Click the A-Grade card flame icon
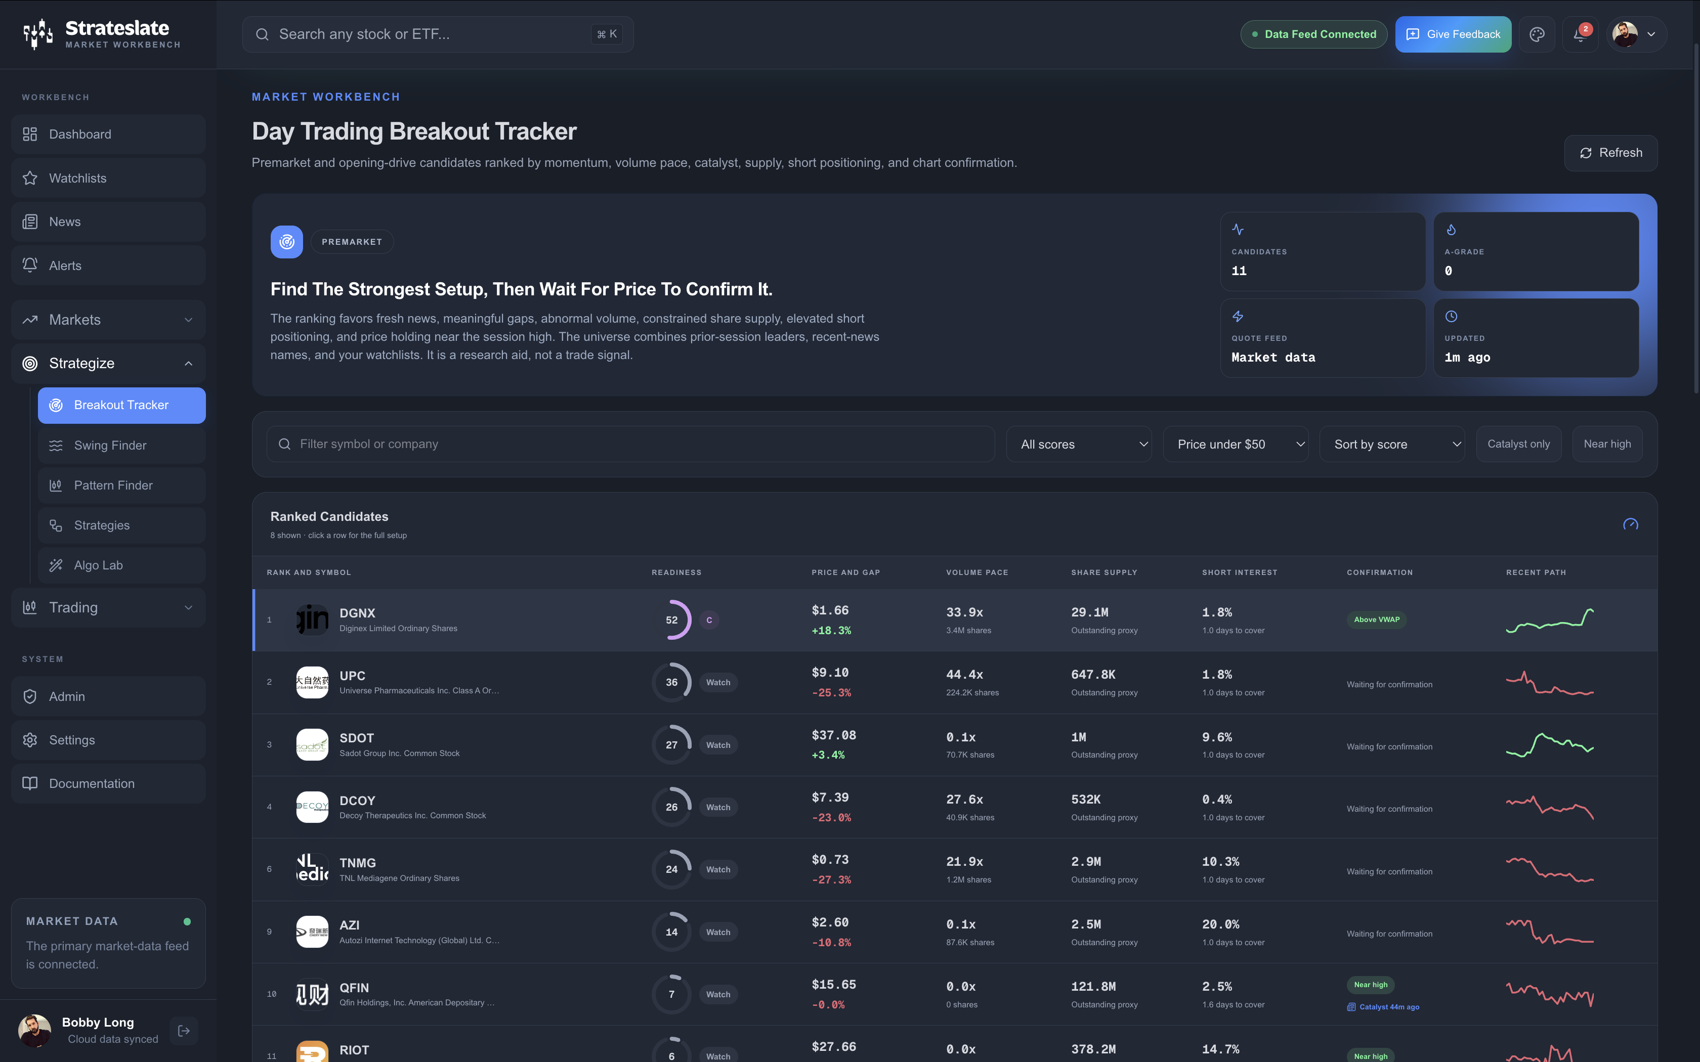This screenshot has width=1700, height=1062. [x=1451, y=230]
